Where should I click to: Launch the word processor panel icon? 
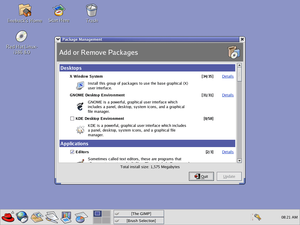(x=52, y=217)
